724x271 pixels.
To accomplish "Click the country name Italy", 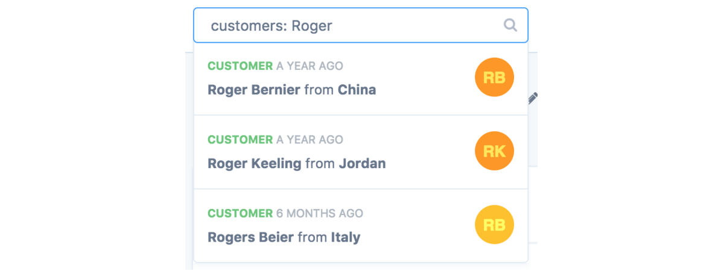I will click(346, 237).
